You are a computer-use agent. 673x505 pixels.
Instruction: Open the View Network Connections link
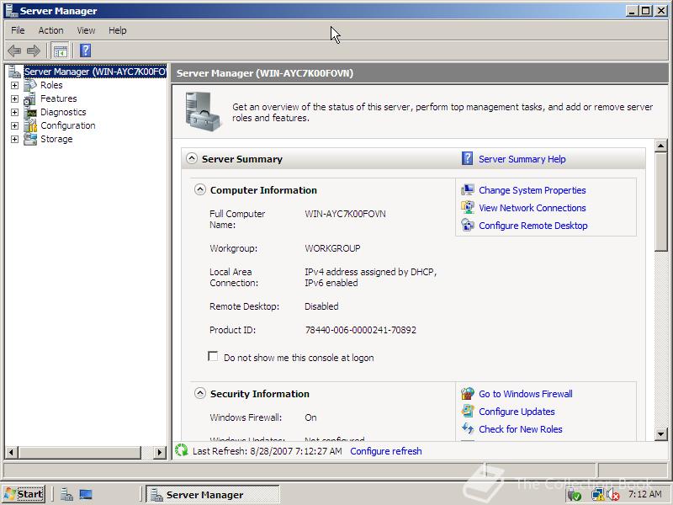pos(533,208)
